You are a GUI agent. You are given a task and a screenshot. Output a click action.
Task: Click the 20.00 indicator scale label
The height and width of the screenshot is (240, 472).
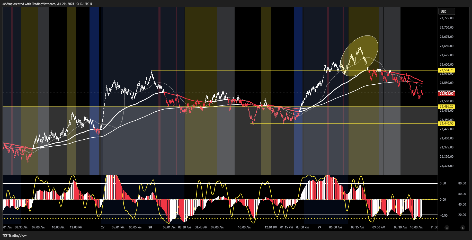[462, 215]
